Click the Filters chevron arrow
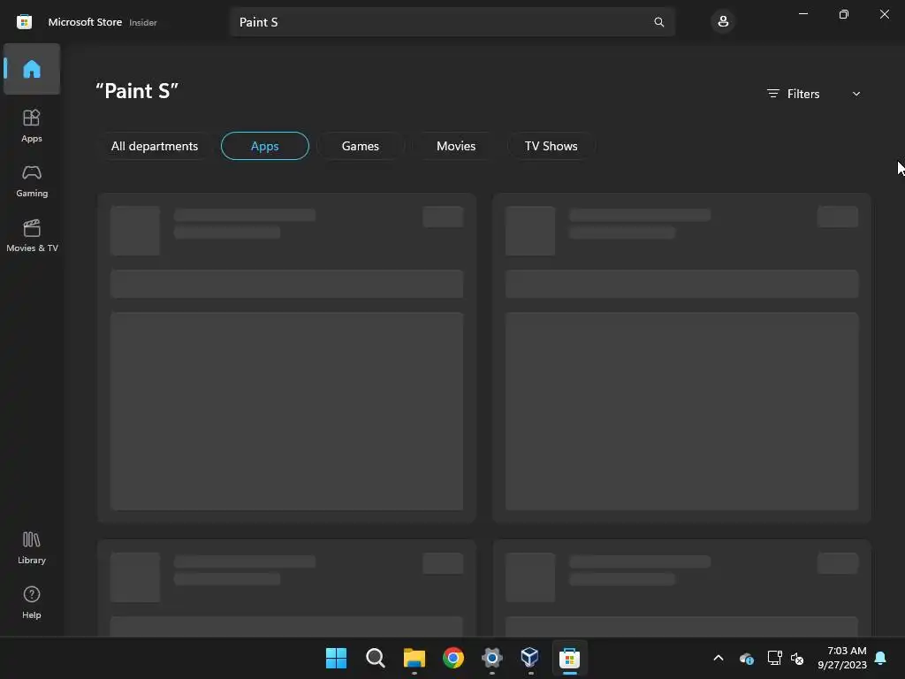905x679 pixels. pos(856,94)
